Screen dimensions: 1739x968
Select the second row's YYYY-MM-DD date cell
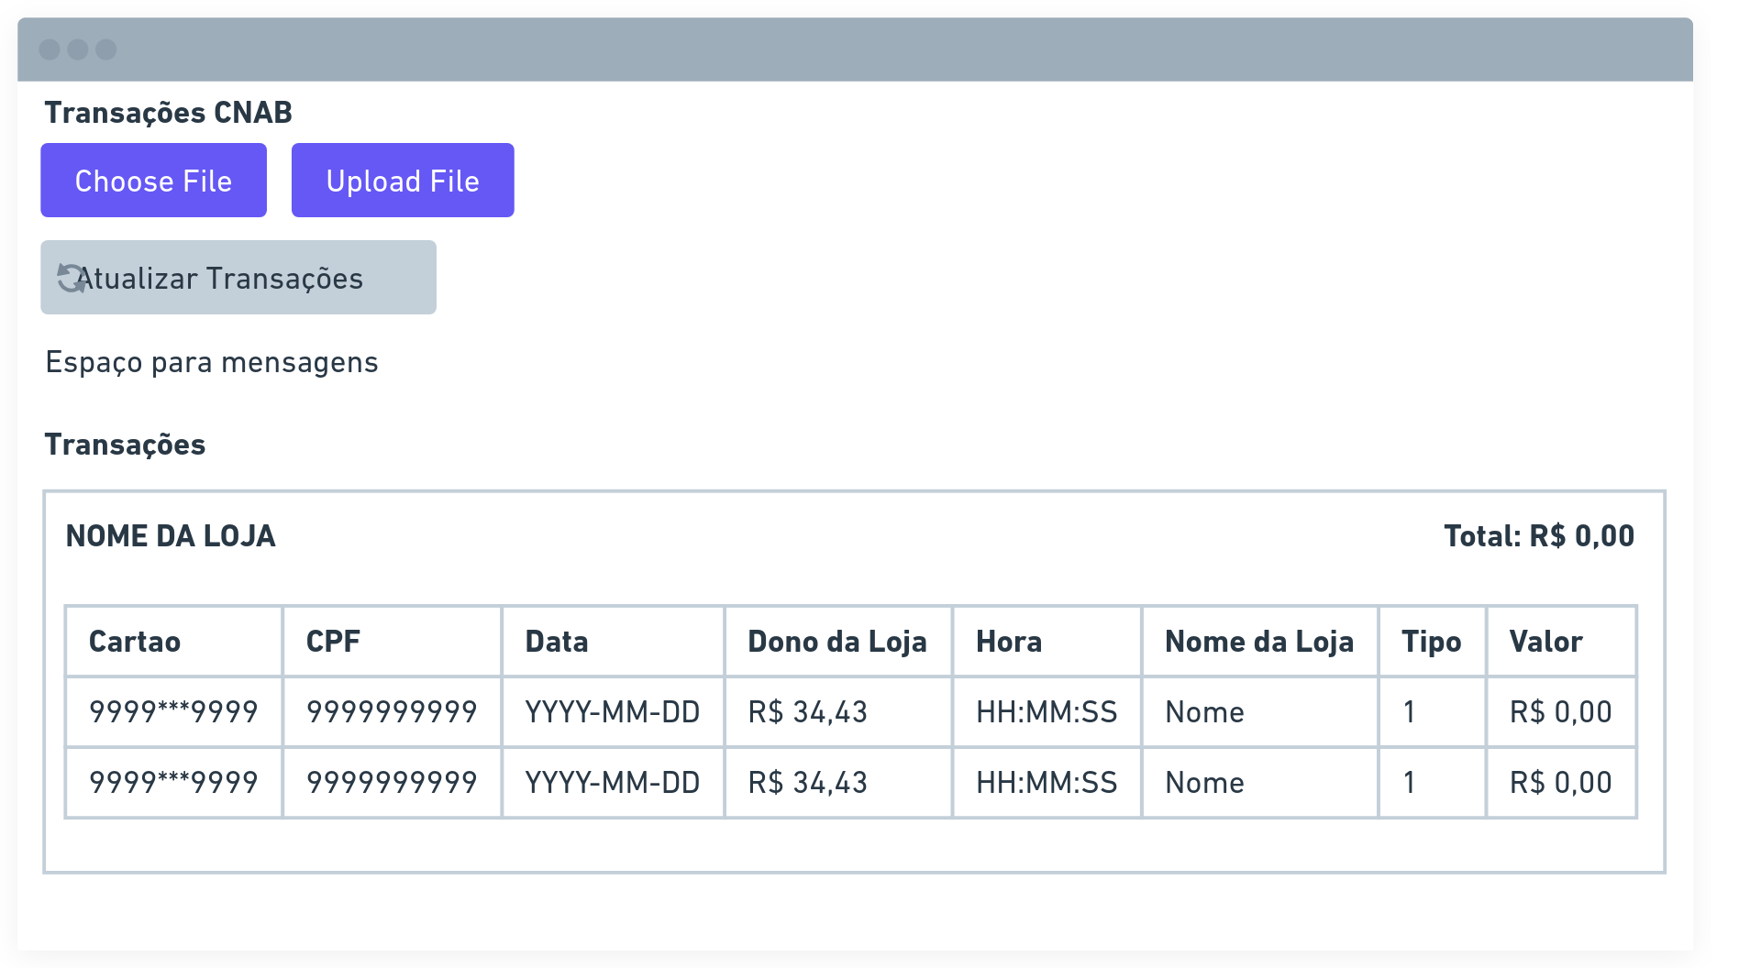(x=613, y=783)
